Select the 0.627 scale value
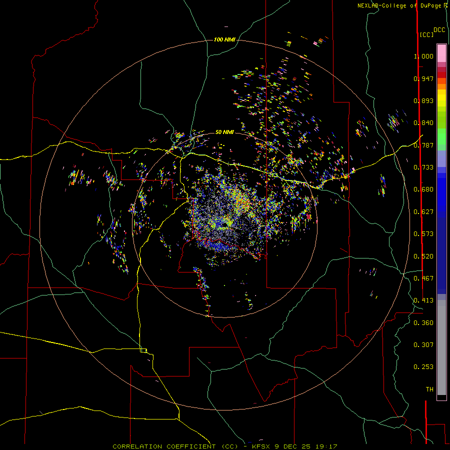The image size is (450, 450). (x=423, y=212)
